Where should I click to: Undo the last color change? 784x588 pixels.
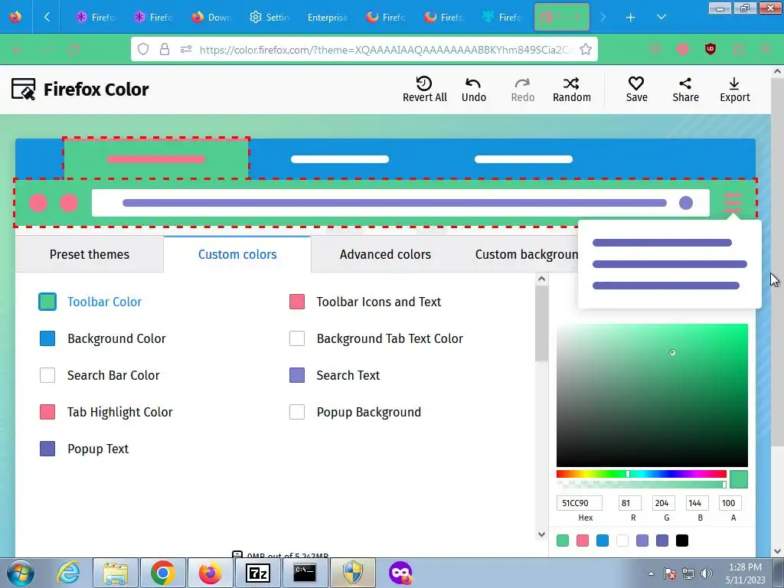tap(473, 90)
